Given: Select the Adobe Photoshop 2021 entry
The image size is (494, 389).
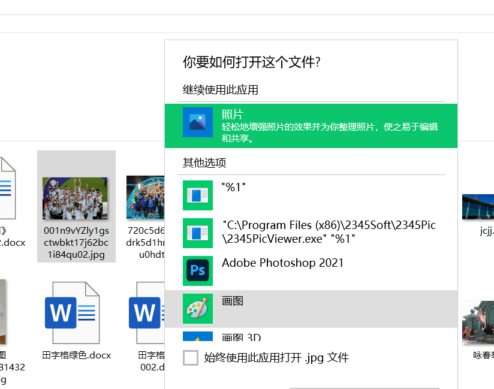Looking at the screenshot, I should 283,263.
